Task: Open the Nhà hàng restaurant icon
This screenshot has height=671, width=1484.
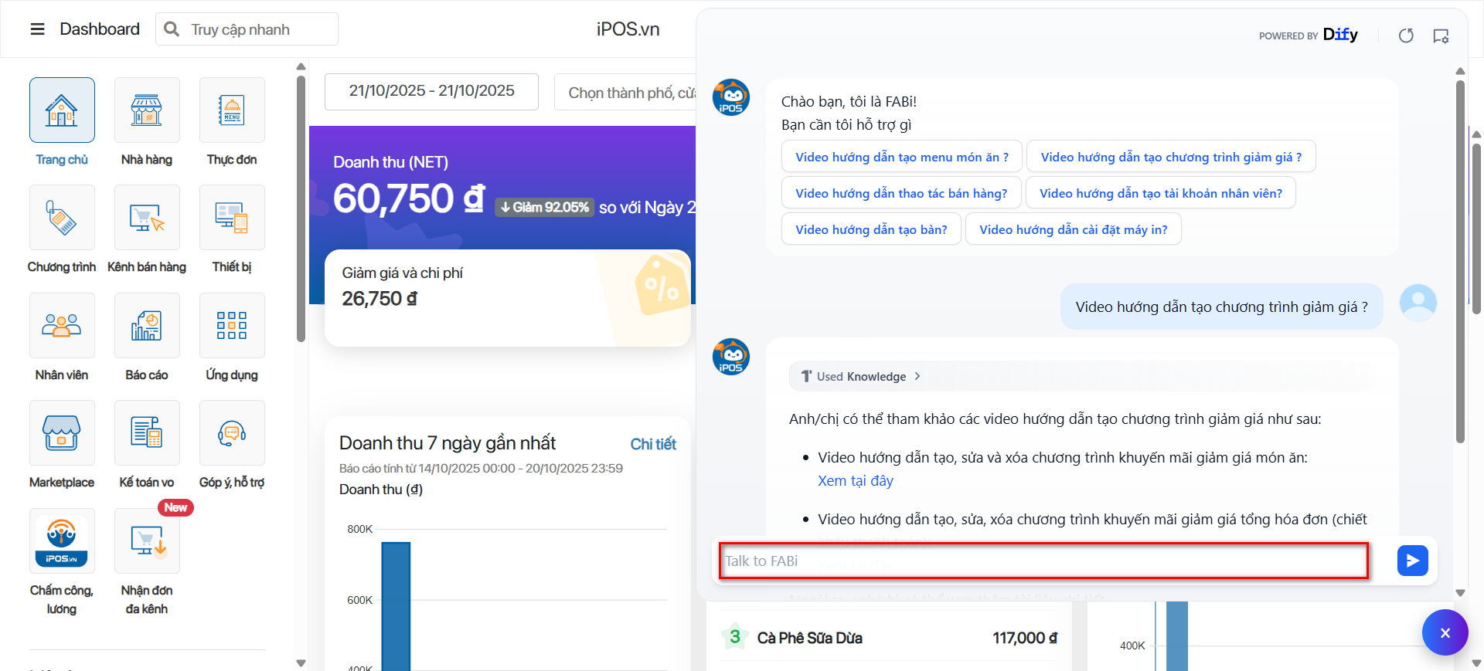Action: click(x=147, y=110)
